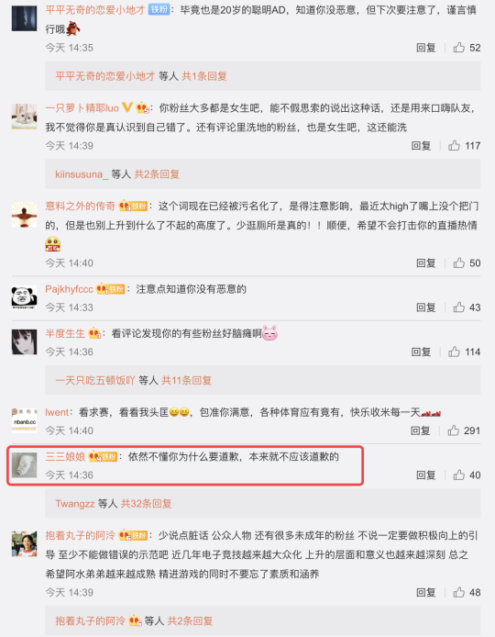Expand 共1条回复 under first comment
The height and width of the screenshot is (637, 495).
[204, 76]
